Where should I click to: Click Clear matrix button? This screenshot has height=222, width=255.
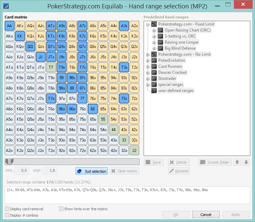coord(124,171)
